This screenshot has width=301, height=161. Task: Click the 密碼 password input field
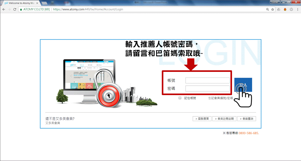click(208, 89)
